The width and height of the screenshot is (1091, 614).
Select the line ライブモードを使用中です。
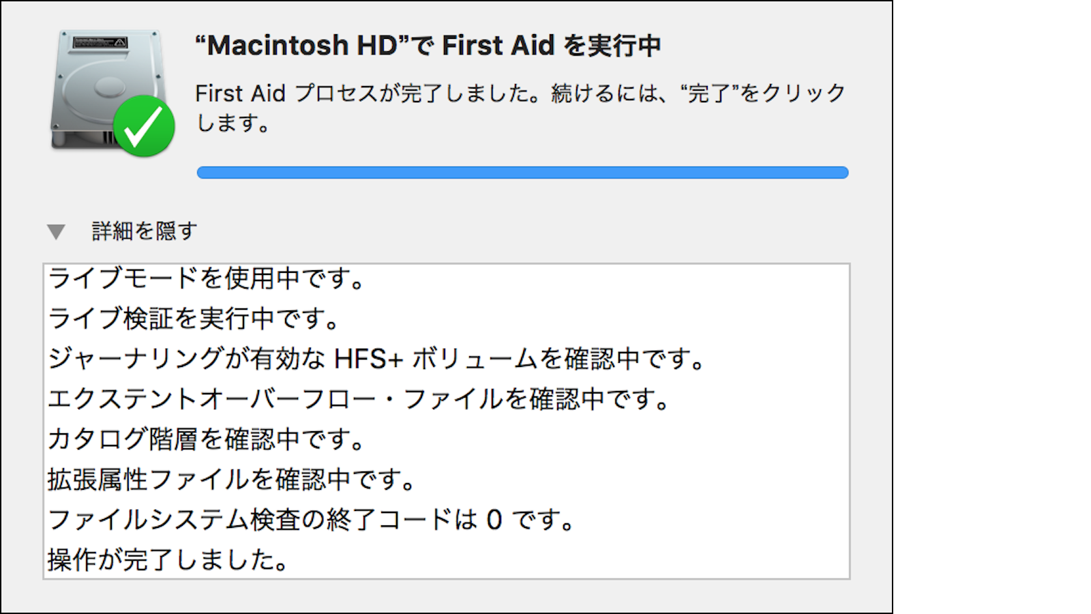pyautogui.click(x=205, y=278)
